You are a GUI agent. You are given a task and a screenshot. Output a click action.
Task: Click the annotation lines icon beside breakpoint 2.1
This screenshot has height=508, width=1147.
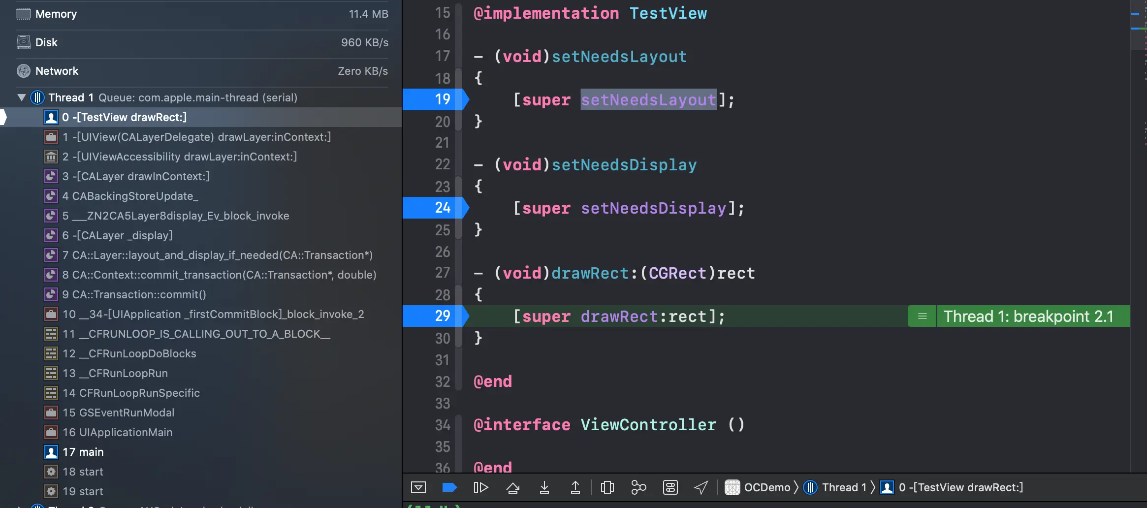[922, 316]
